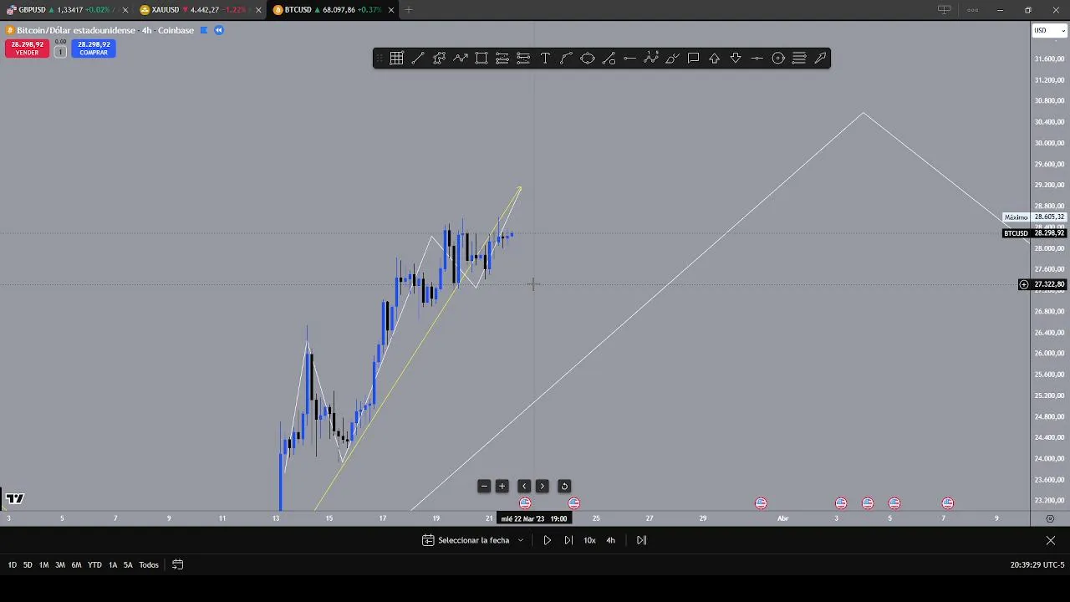This screenshot has height=602, width=1070.
Task: Step replay forward one bar
Action: (568, 540)
